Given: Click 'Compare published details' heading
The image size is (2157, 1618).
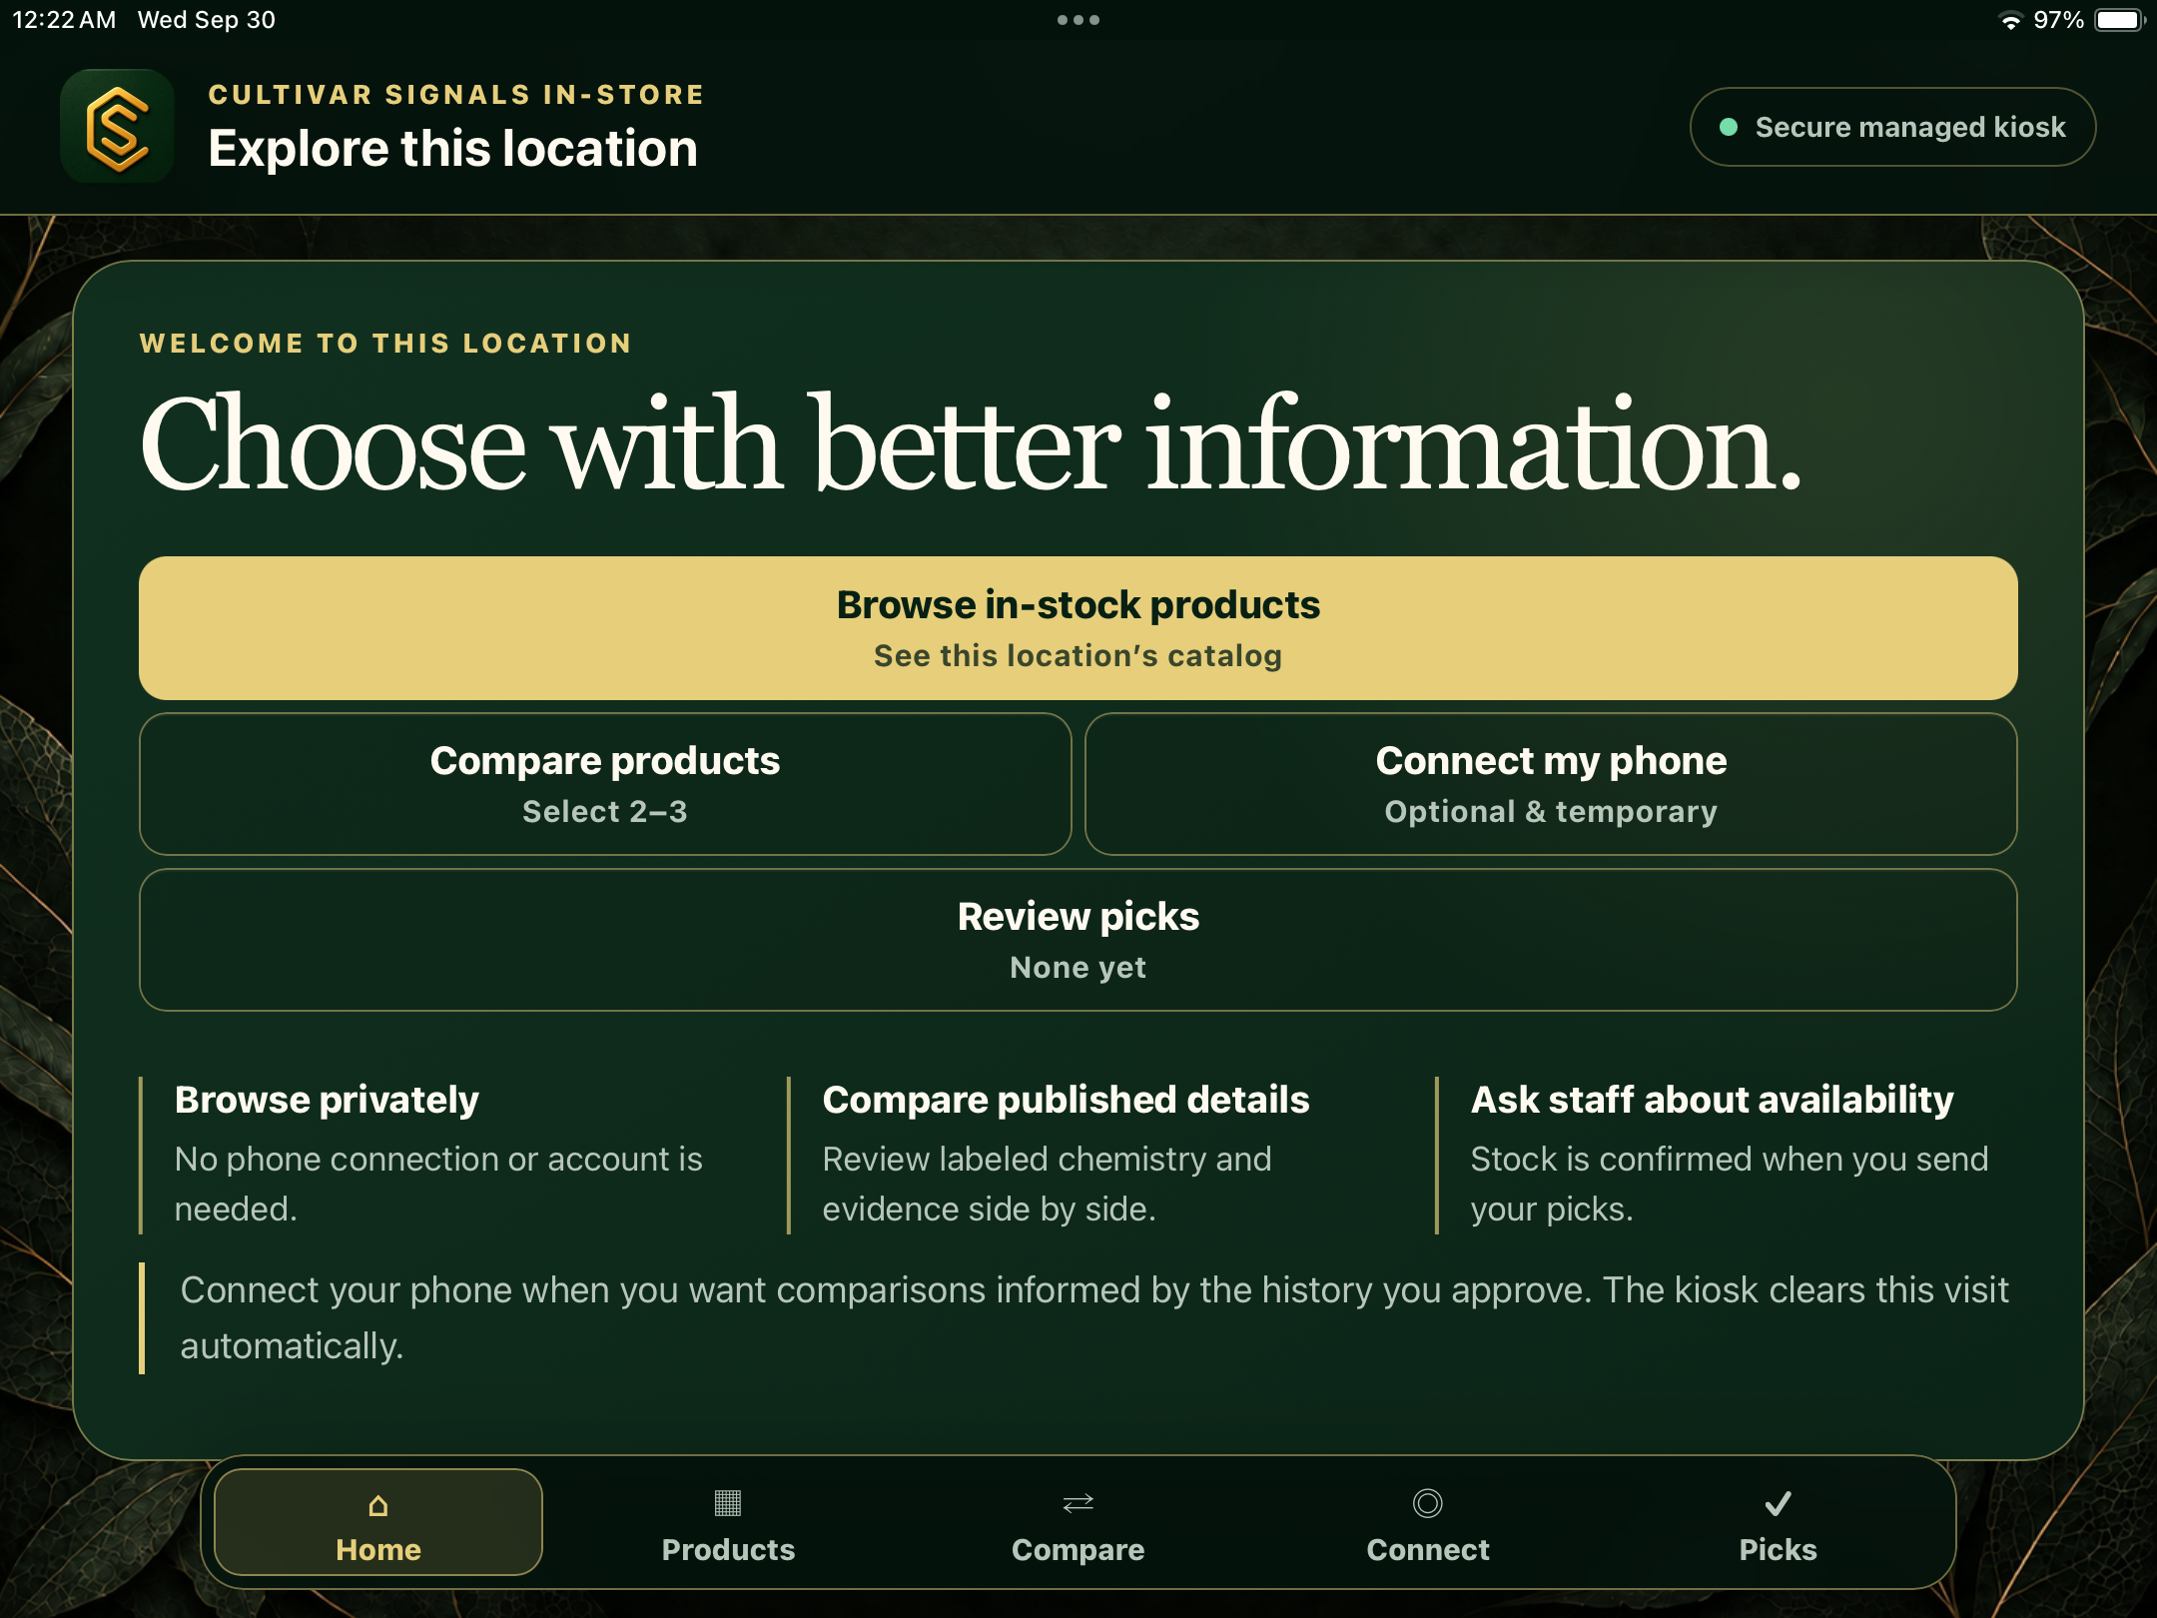Looking at the screenshot, I should click(1066, 1100).
